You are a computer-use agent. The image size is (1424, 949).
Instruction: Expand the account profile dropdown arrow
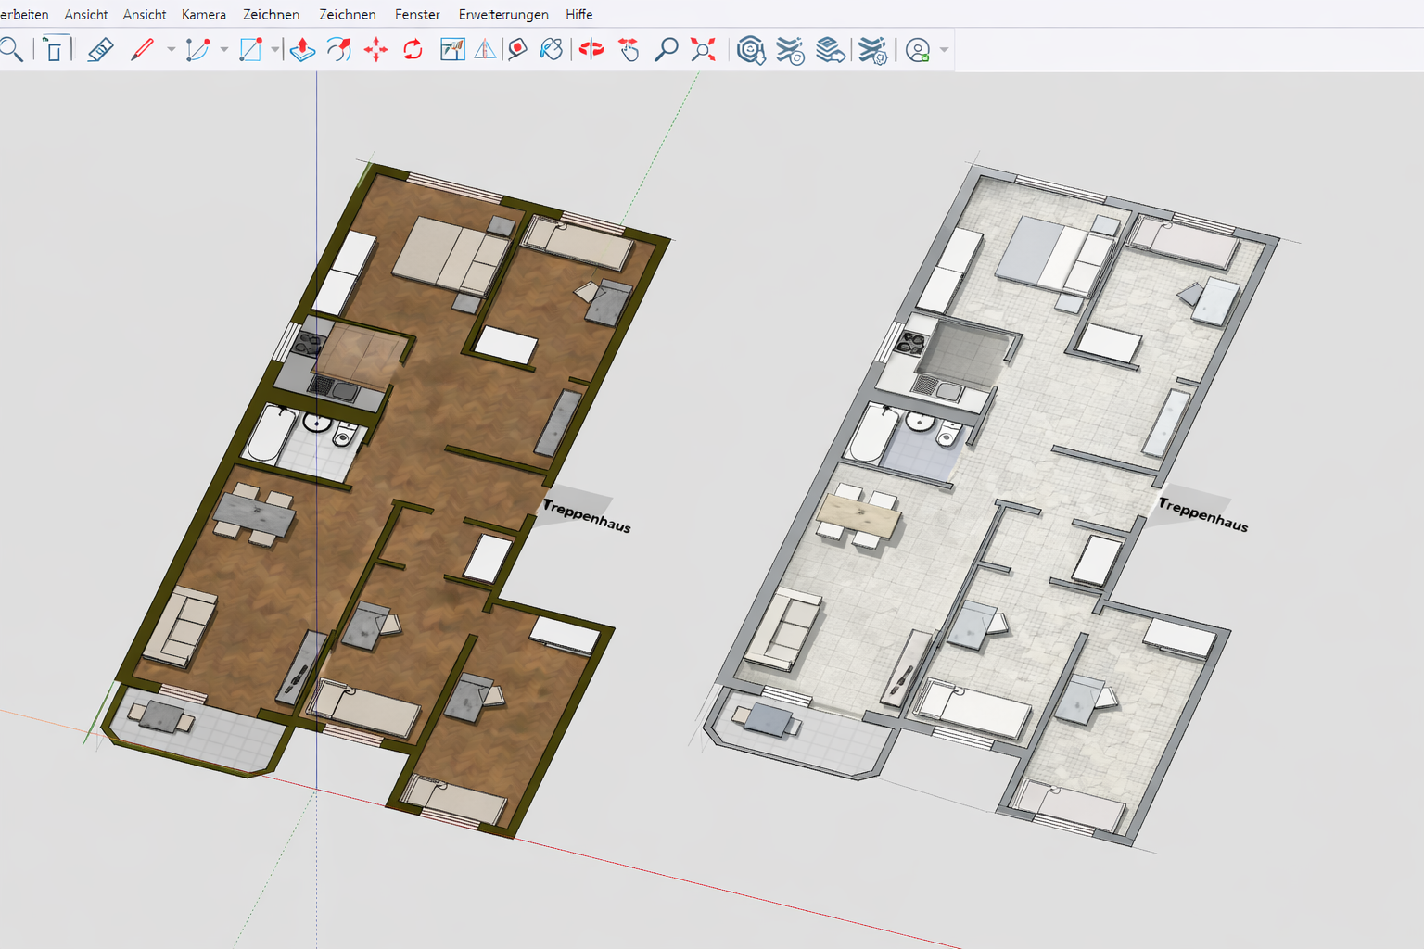tap(944, 50)
